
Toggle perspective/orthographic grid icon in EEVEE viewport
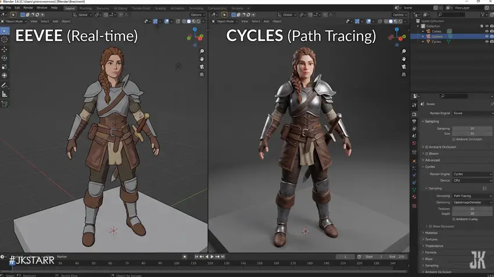(x=202, y=74)
